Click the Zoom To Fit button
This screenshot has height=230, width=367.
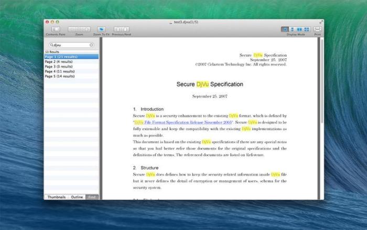click(101, 29)
